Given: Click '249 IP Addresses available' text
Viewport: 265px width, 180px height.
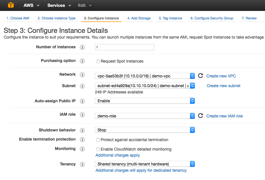Looking at the screenshot, I should (119, 92).
